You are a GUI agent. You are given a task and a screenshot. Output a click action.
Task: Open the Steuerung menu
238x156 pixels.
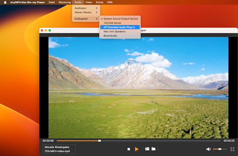pyautogui.click(x=65, y=2)
